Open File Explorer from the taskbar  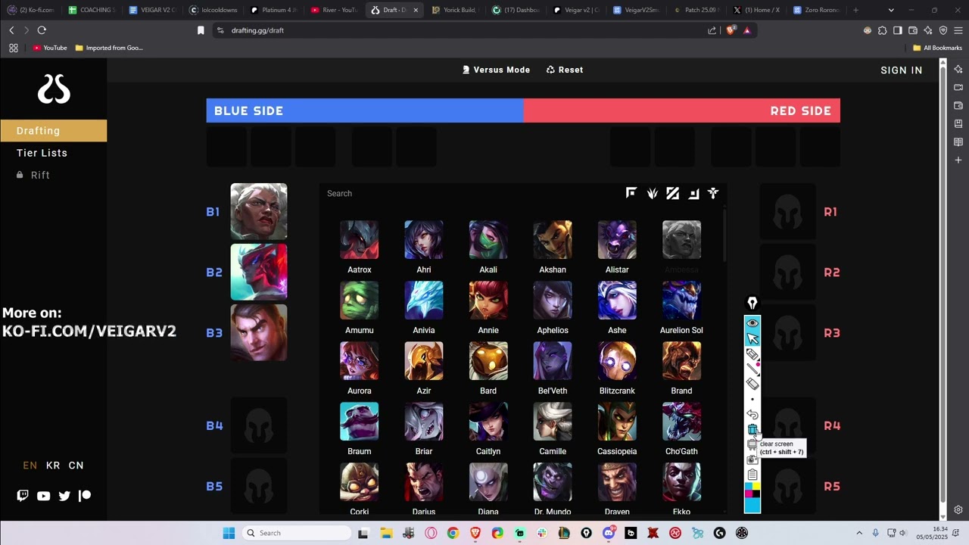point(386,533)
